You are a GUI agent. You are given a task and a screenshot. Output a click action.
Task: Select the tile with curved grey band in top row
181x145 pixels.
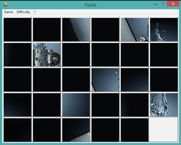(76, 29)
